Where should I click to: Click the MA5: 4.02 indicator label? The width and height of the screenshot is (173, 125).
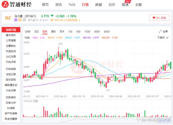point(38,38)
